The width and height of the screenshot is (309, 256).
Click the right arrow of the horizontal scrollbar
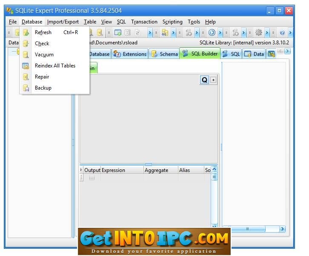[x=282, y=229]
